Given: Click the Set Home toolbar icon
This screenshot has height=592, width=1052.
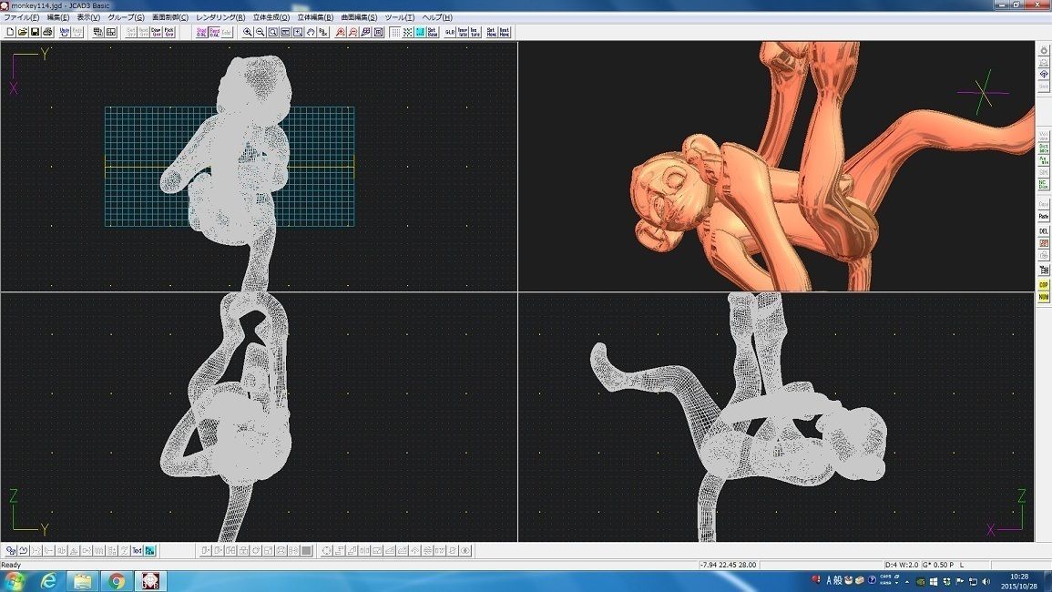Looking at the screenshot, I should click(x=492, y=32).
